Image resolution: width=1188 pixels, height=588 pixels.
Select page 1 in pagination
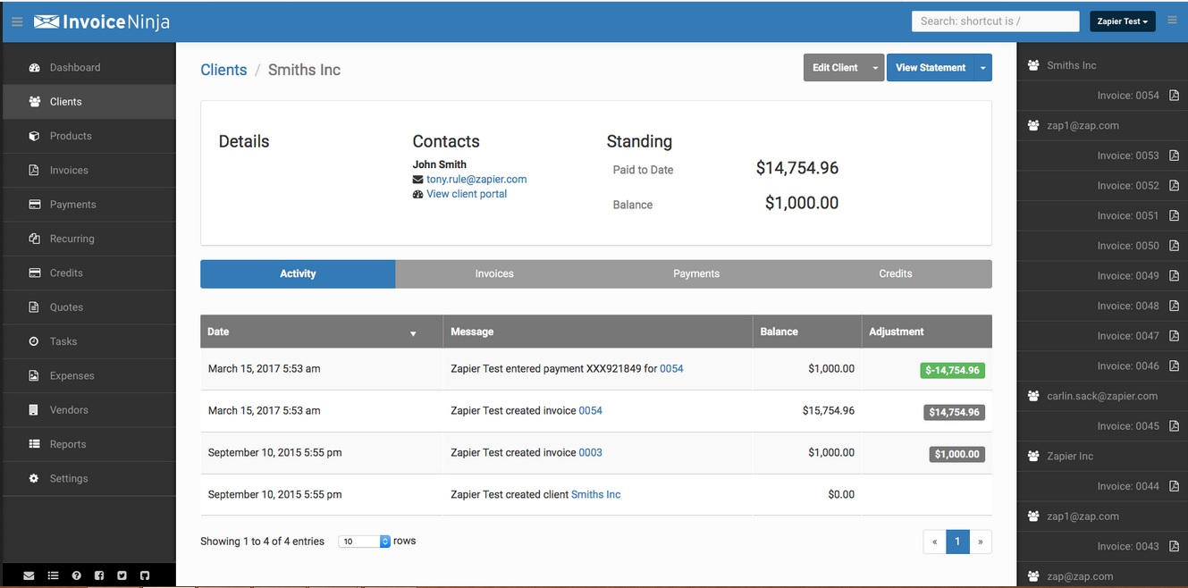coord(957,542)
